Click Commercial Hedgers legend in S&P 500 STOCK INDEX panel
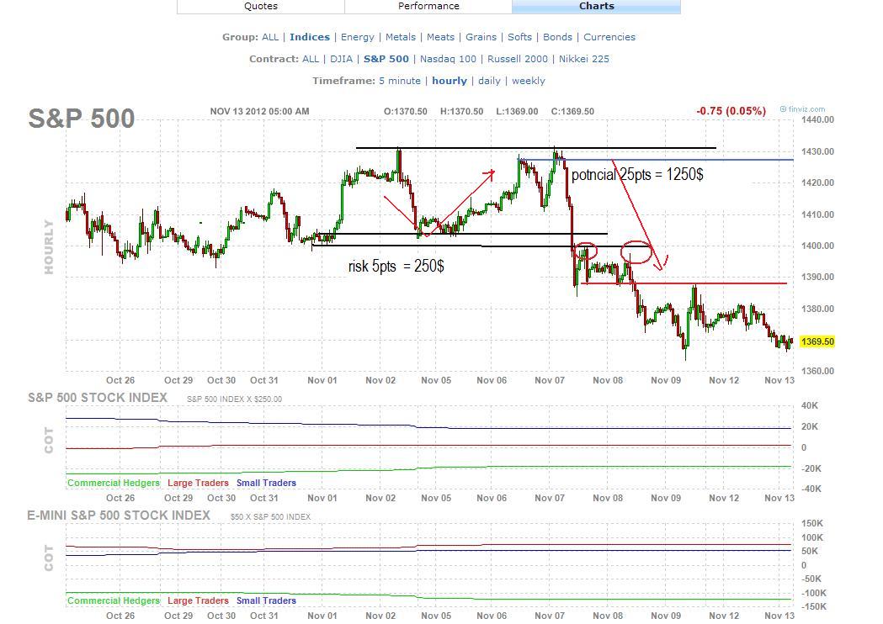Image resolution: width=883 pixels, height=624 pixels. (113, 483)
